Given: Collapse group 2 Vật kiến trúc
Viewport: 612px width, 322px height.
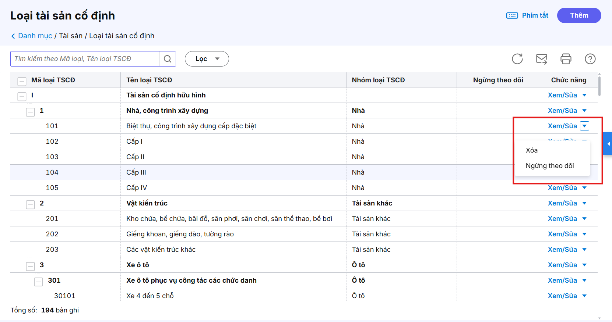Looking at the screenshot, I should pyautogui.click(x=31, y=204).
